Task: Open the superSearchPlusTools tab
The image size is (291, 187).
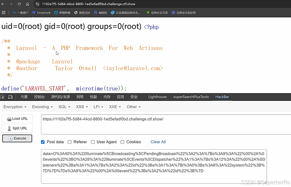Action: pyautogui.click(x=191, y=97)
